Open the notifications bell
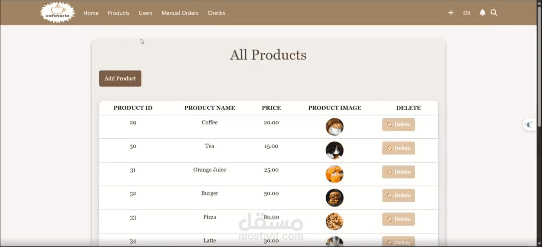542x247 pixels. (x=482, y=13)
